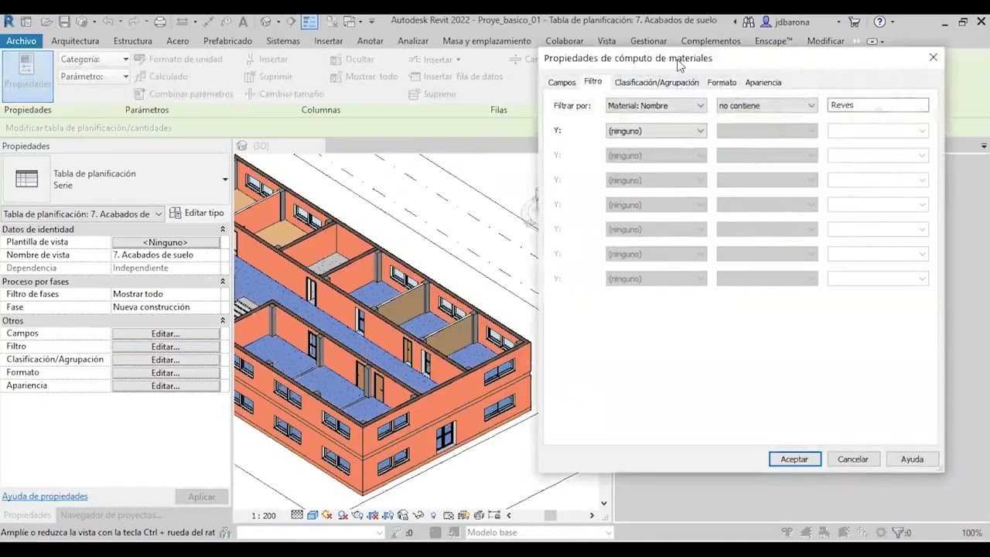Click the Plantilla de vista Ninguno button
Image resolution: width=990 pixels, height=557 pixels.
pyautogui.click(x=166, y=242)
